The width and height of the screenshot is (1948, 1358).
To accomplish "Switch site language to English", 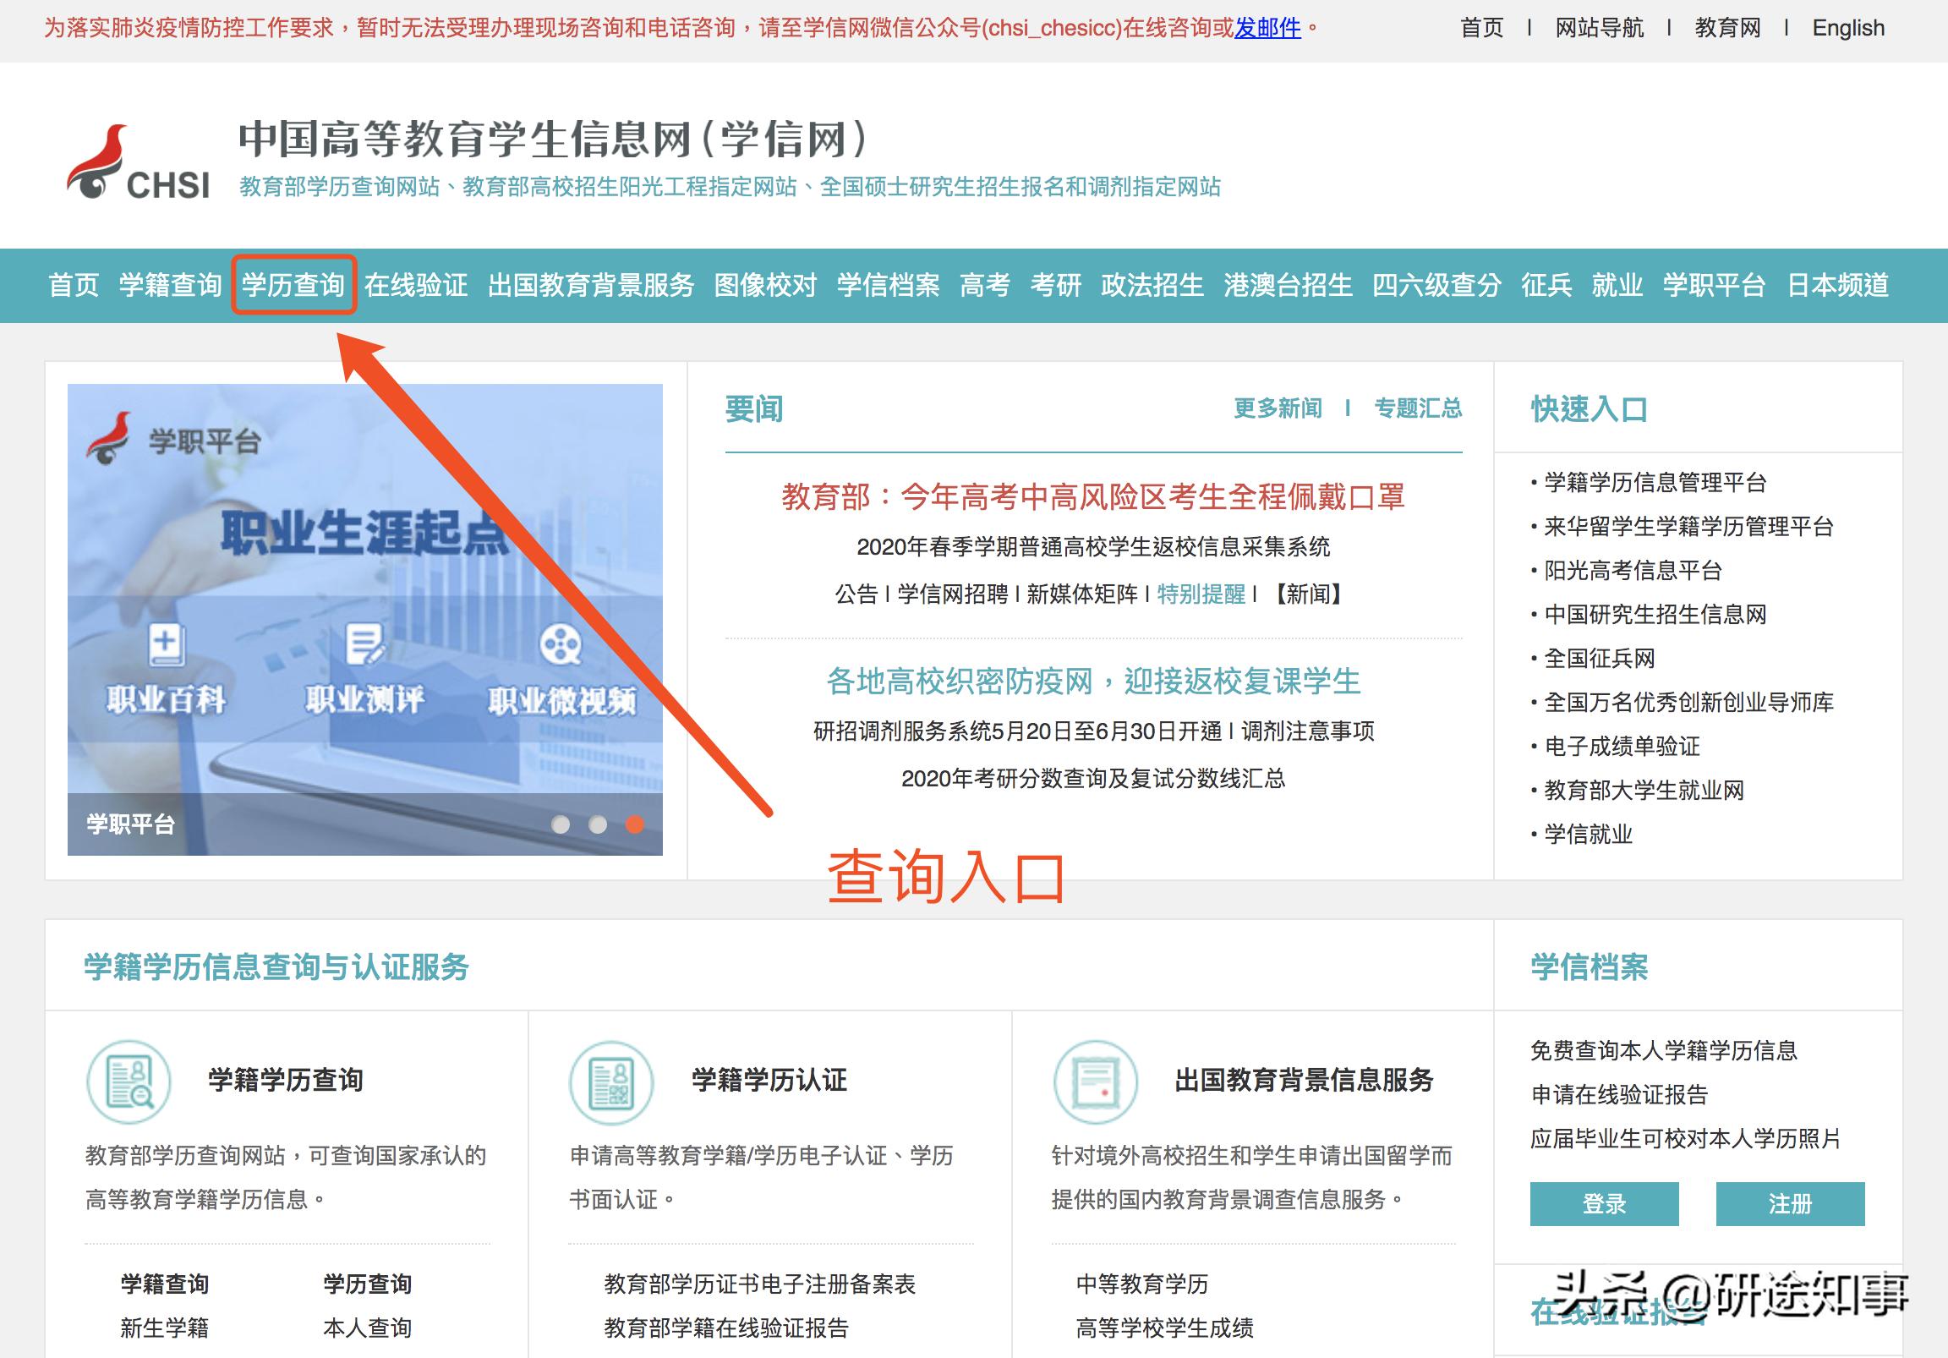I will click(x=1850, y=28).
